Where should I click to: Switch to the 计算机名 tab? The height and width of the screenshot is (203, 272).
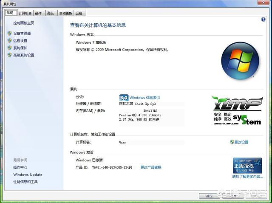25,13
